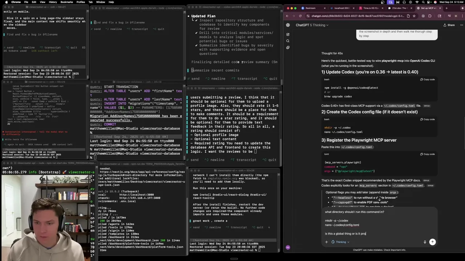Open the Bookmarks menu

click(x=66, y=2)
